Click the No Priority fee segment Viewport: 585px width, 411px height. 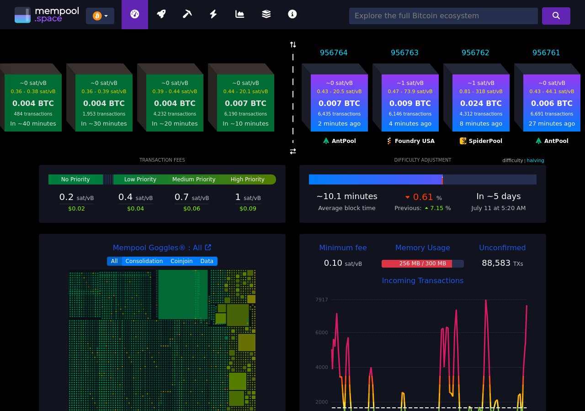[x=75, y=179]
